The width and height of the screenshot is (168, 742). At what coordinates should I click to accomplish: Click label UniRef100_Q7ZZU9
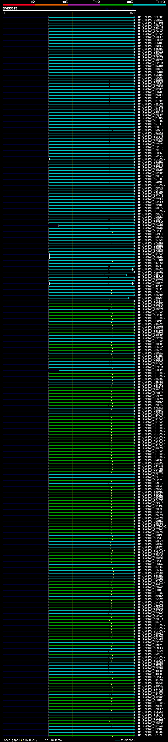pyautogui.click(x=151, y=720)
